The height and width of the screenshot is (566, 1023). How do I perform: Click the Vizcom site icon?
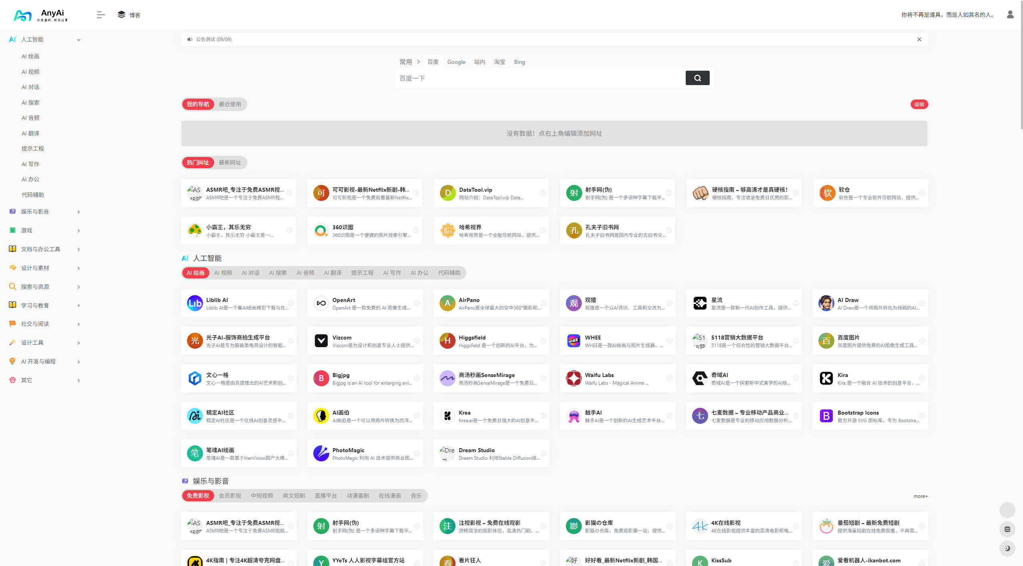321,341
